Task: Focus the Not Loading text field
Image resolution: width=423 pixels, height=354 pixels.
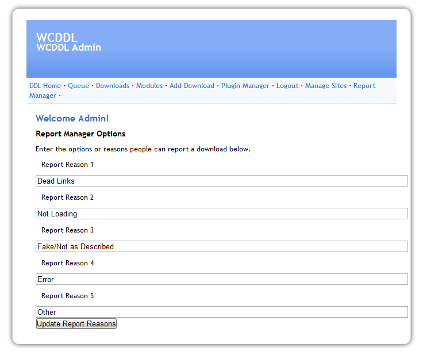Action: [221, 214]
